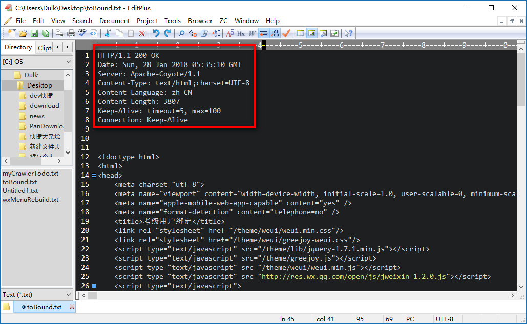Click the Open file folder icon
The width and height of the screenshot is (527, 324).
[x=23, y=33]
